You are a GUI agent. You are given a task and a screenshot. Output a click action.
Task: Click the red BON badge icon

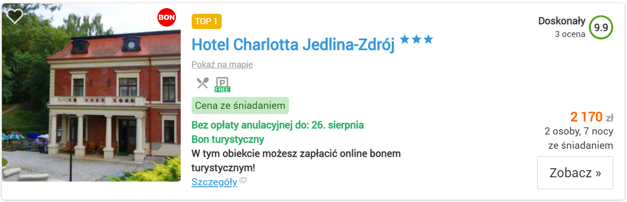(x=167, y=18)
